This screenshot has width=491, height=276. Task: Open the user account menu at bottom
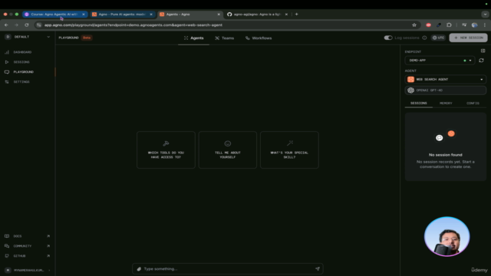tap(28, 270)
